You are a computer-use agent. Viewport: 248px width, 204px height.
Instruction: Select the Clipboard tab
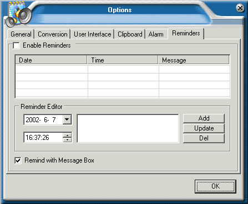click(x=130, y=34)
